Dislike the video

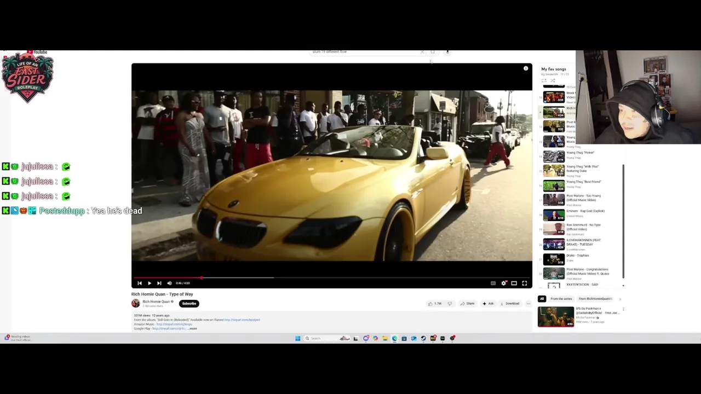pyautogui.click(x=450, y=304)
